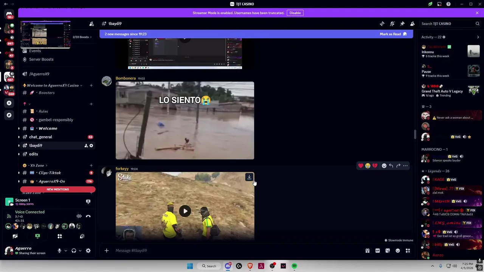Open the Rules channel
The height and width of the screenshot is (272, 484).
[43, 111]
